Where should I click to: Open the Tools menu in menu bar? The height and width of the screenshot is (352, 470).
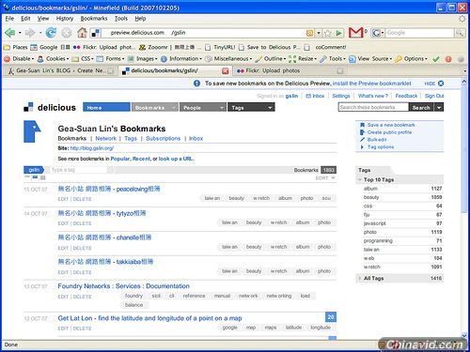tap(121, 19)
